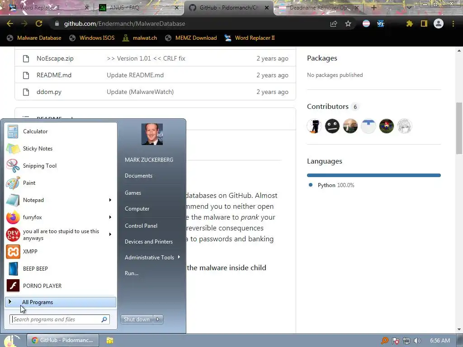Open the file explorer taskbar icon
463x347 pixels.
[110, 341]
